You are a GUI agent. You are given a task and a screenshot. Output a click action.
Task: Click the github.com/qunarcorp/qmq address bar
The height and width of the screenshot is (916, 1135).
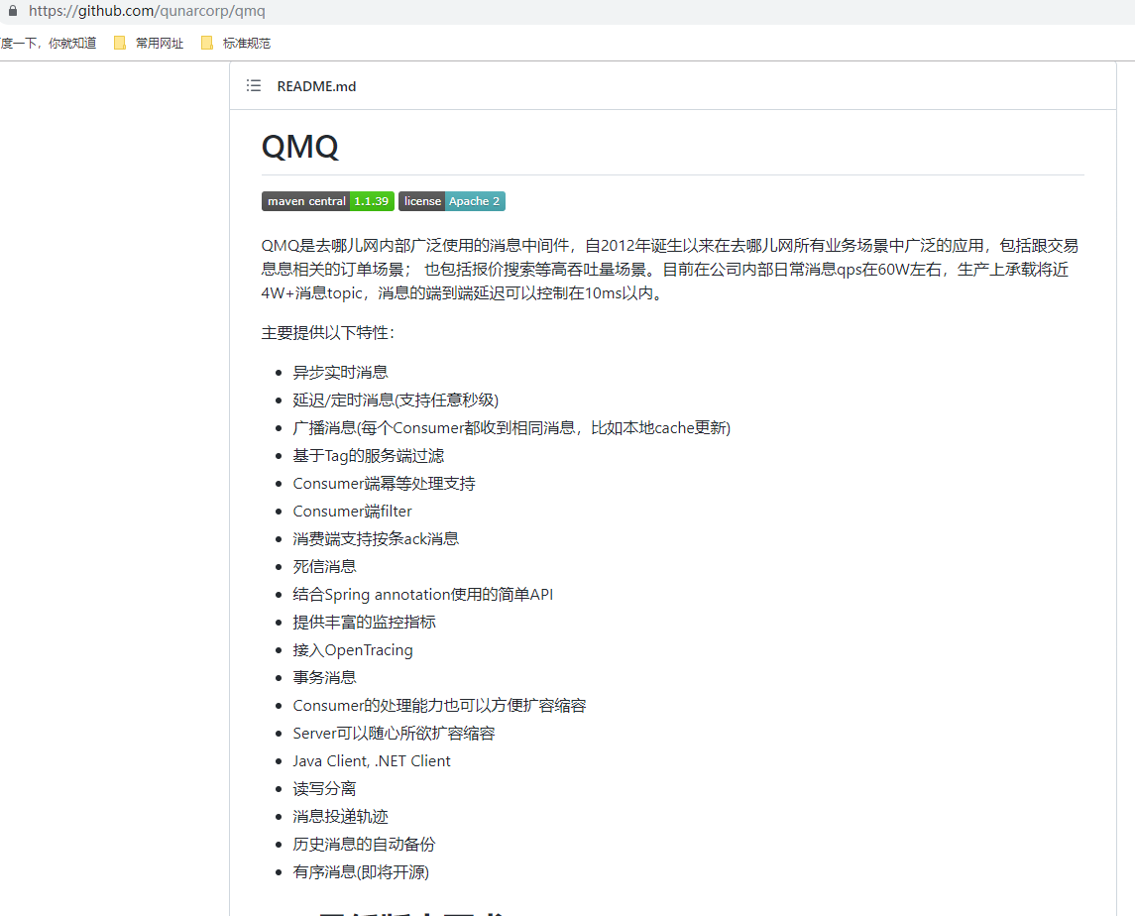point(147,11)
